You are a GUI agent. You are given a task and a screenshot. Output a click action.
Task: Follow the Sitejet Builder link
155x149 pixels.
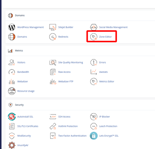point(66,27)
